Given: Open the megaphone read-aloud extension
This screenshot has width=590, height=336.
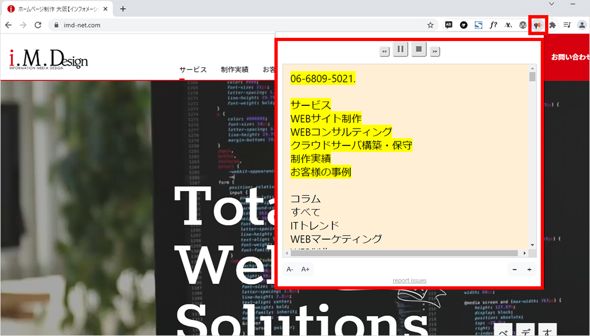Looking at the screenshot, I should coord(537,25).
